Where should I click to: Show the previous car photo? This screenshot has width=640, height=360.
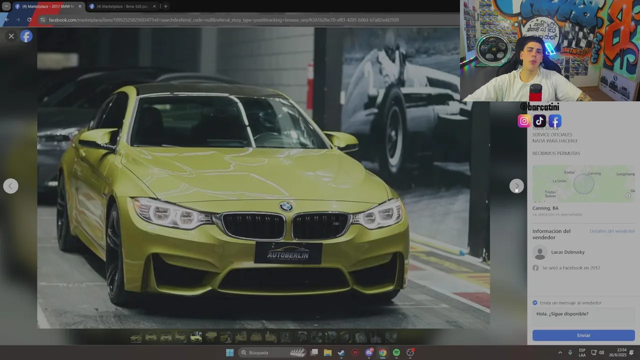point(11,186)
